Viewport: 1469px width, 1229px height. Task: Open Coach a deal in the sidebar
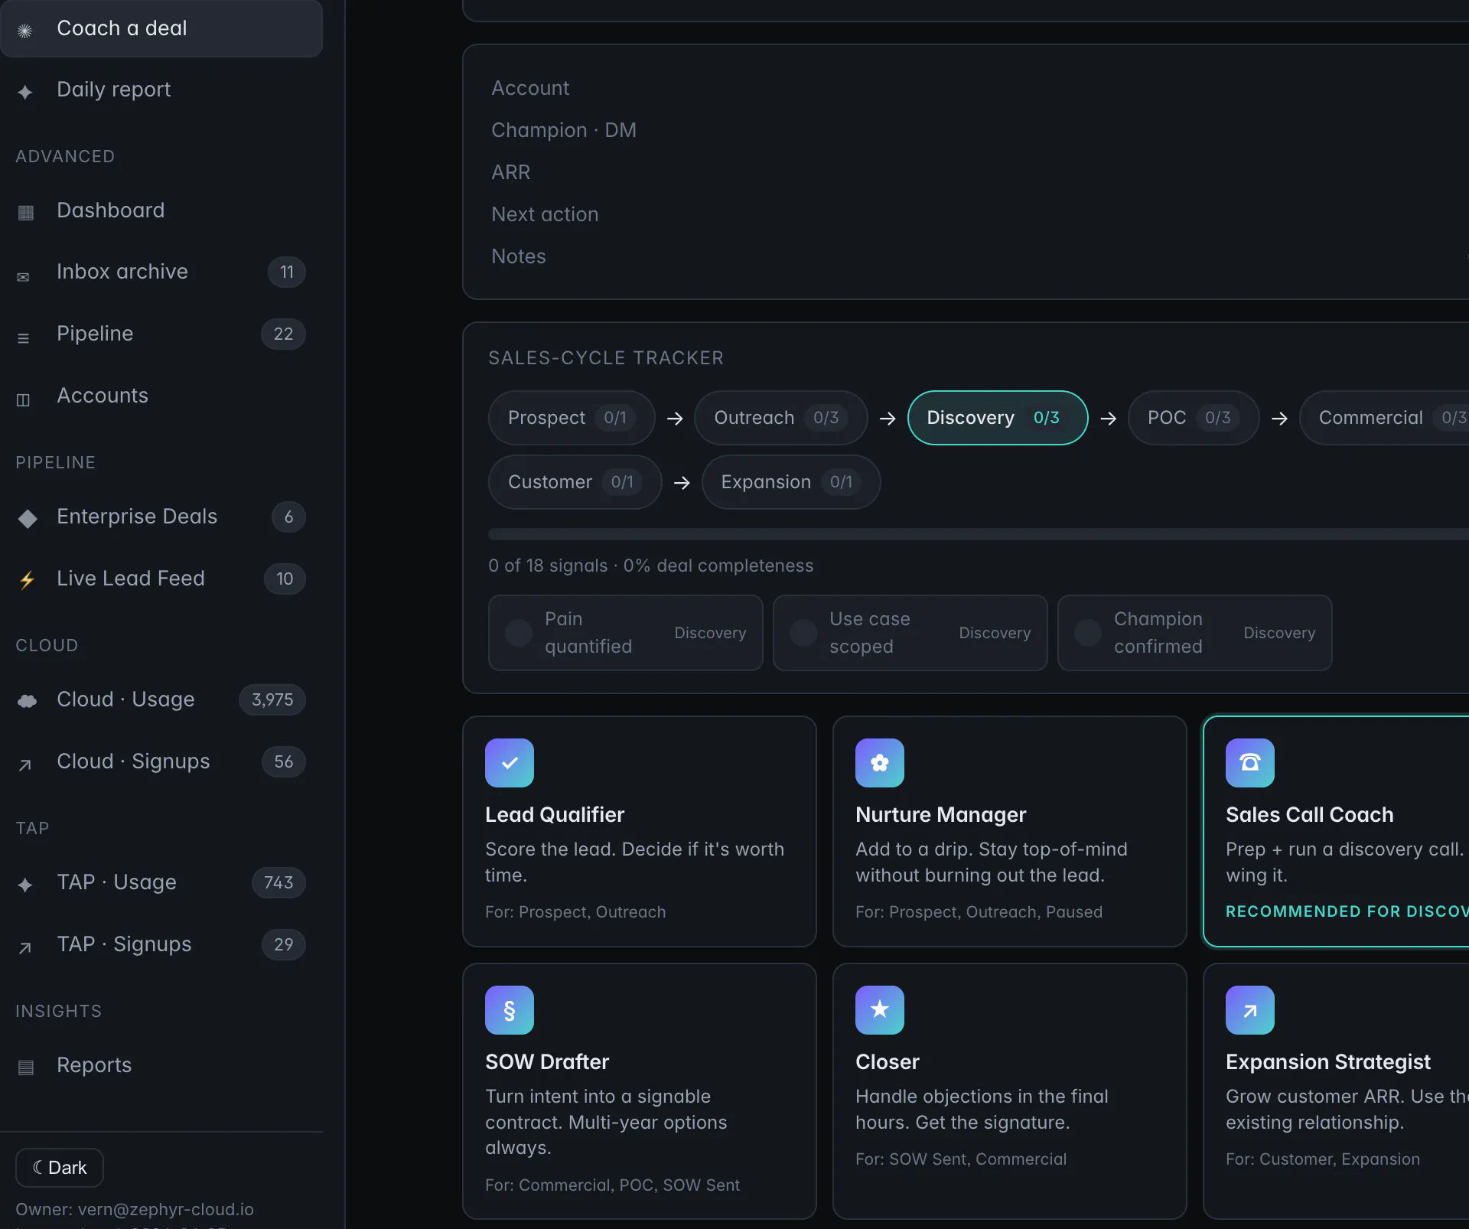[161, 28]
